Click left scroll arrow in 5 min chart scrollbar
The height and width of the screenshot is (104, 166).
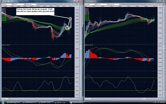point(10,99)
